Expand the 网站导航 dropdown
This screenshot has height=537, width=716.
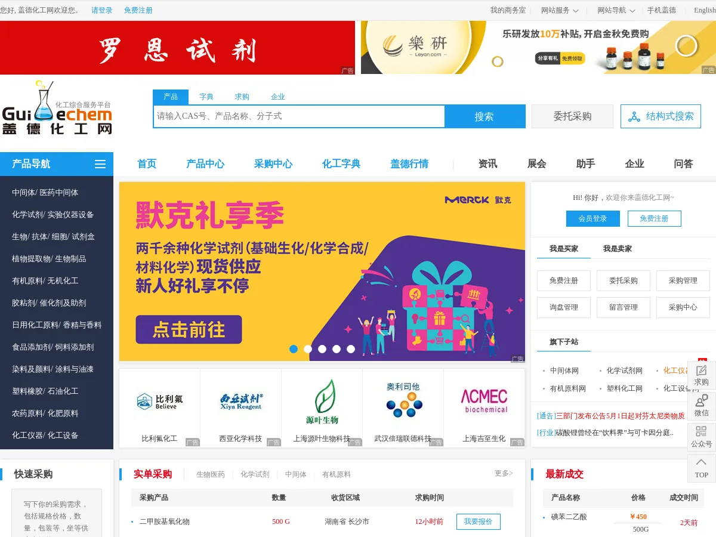pos(616,10)
